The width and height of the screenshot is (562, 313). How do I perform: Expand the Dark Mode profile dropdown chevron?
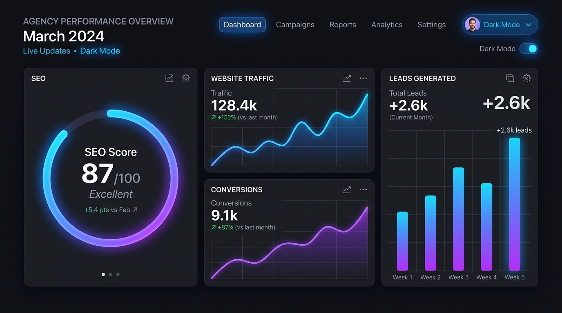click(x=528, y=25)
